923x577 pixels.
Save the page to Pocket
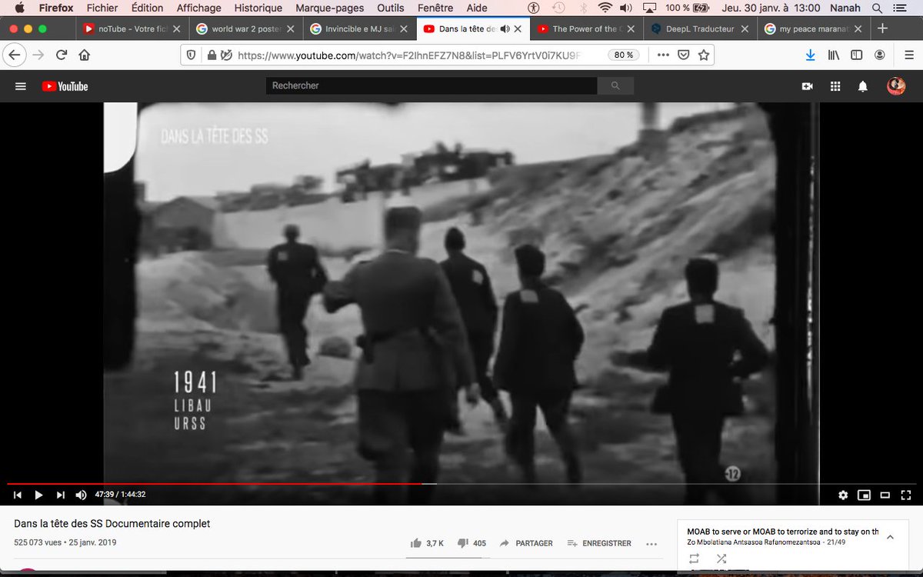pos(683,55)
